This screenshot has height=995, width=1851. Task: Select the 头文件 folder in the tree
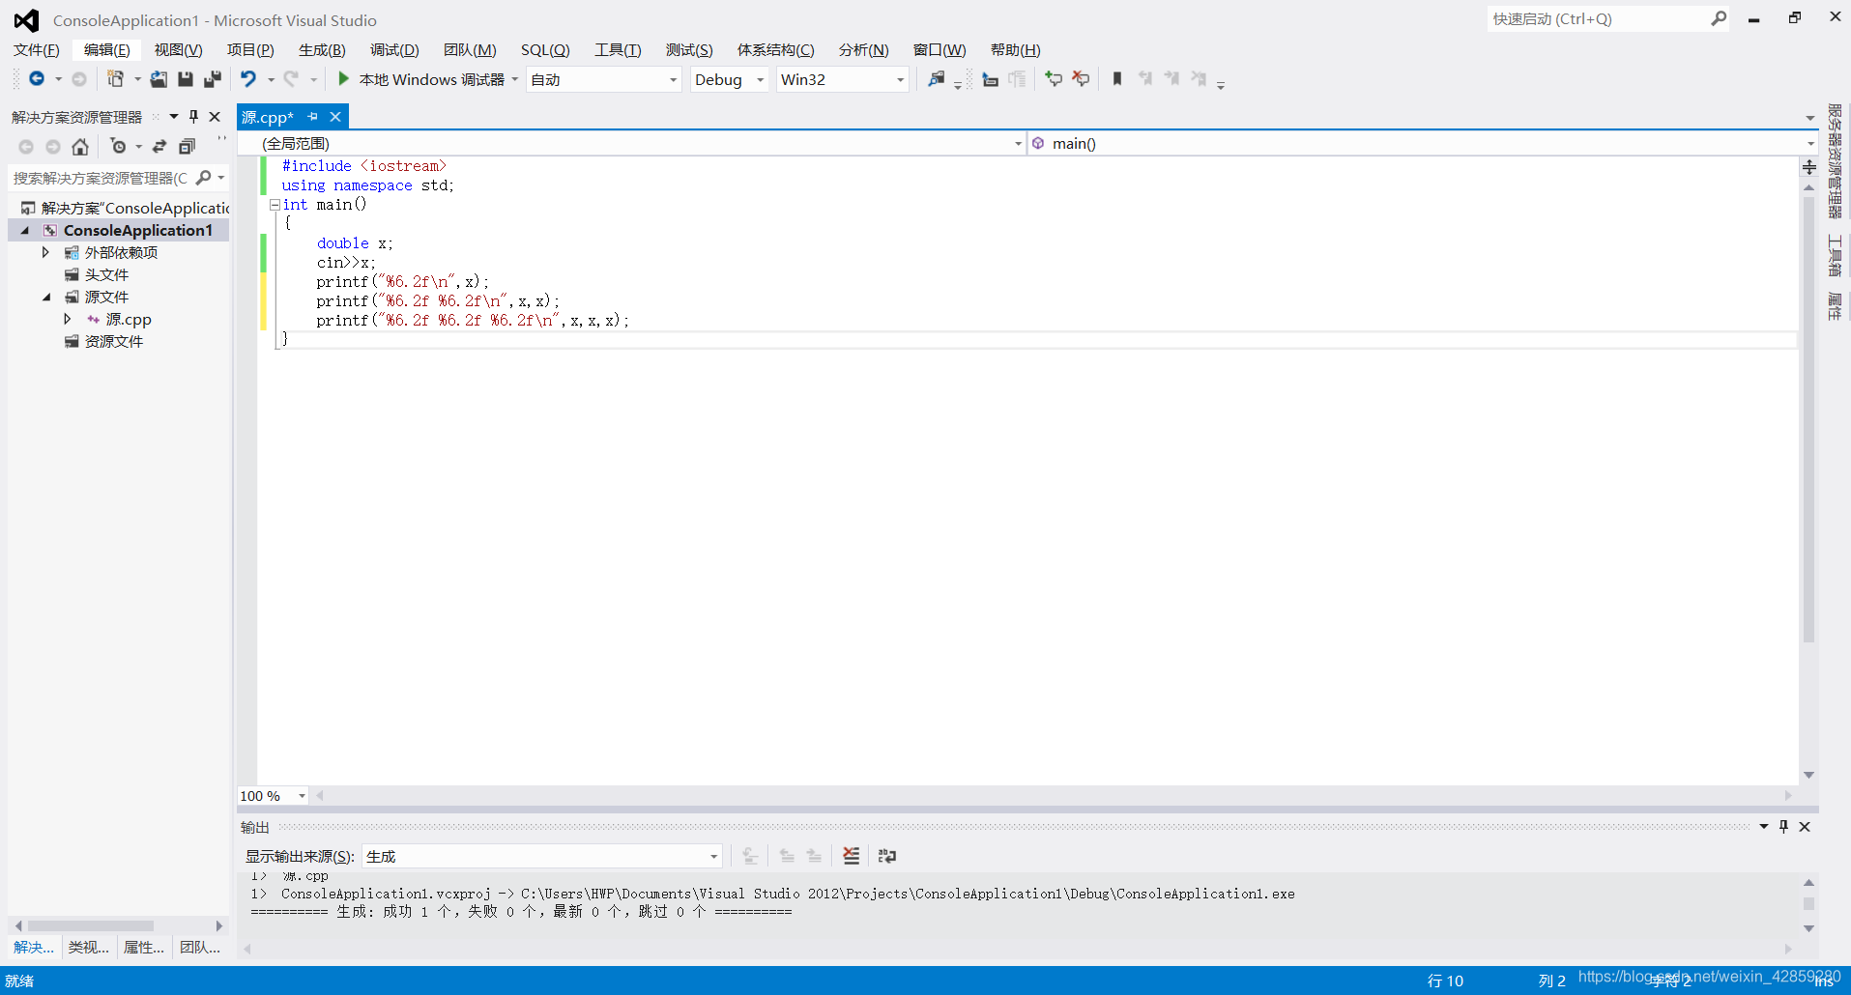pos(106,274)
